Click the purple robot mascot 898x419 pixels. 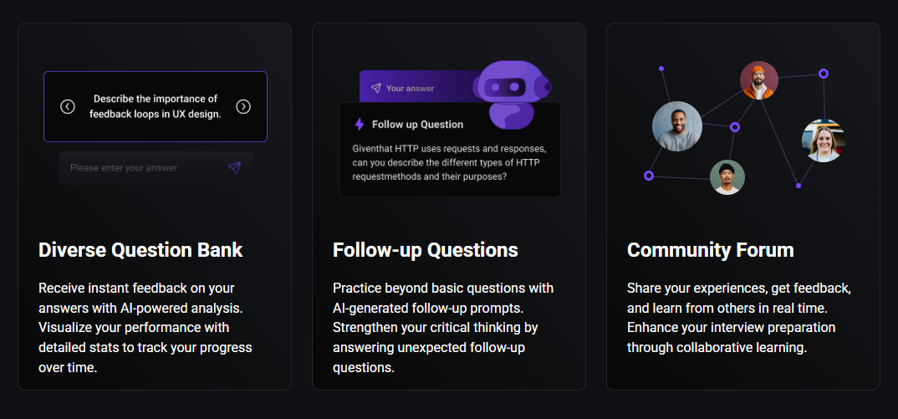512,94
